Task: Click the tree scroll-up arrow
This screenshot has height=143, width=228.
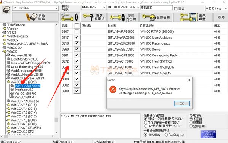Action: pyautogui.click(x=56, y=25)
